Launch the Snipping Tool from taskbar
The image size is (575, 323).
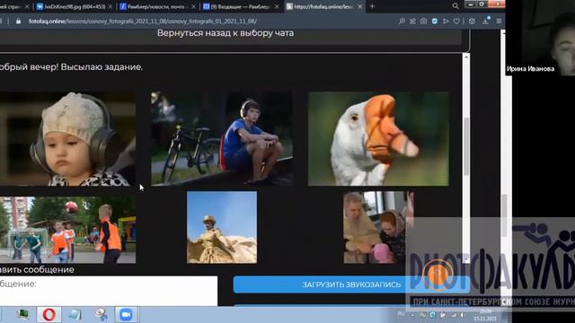[x=101, y=315]
